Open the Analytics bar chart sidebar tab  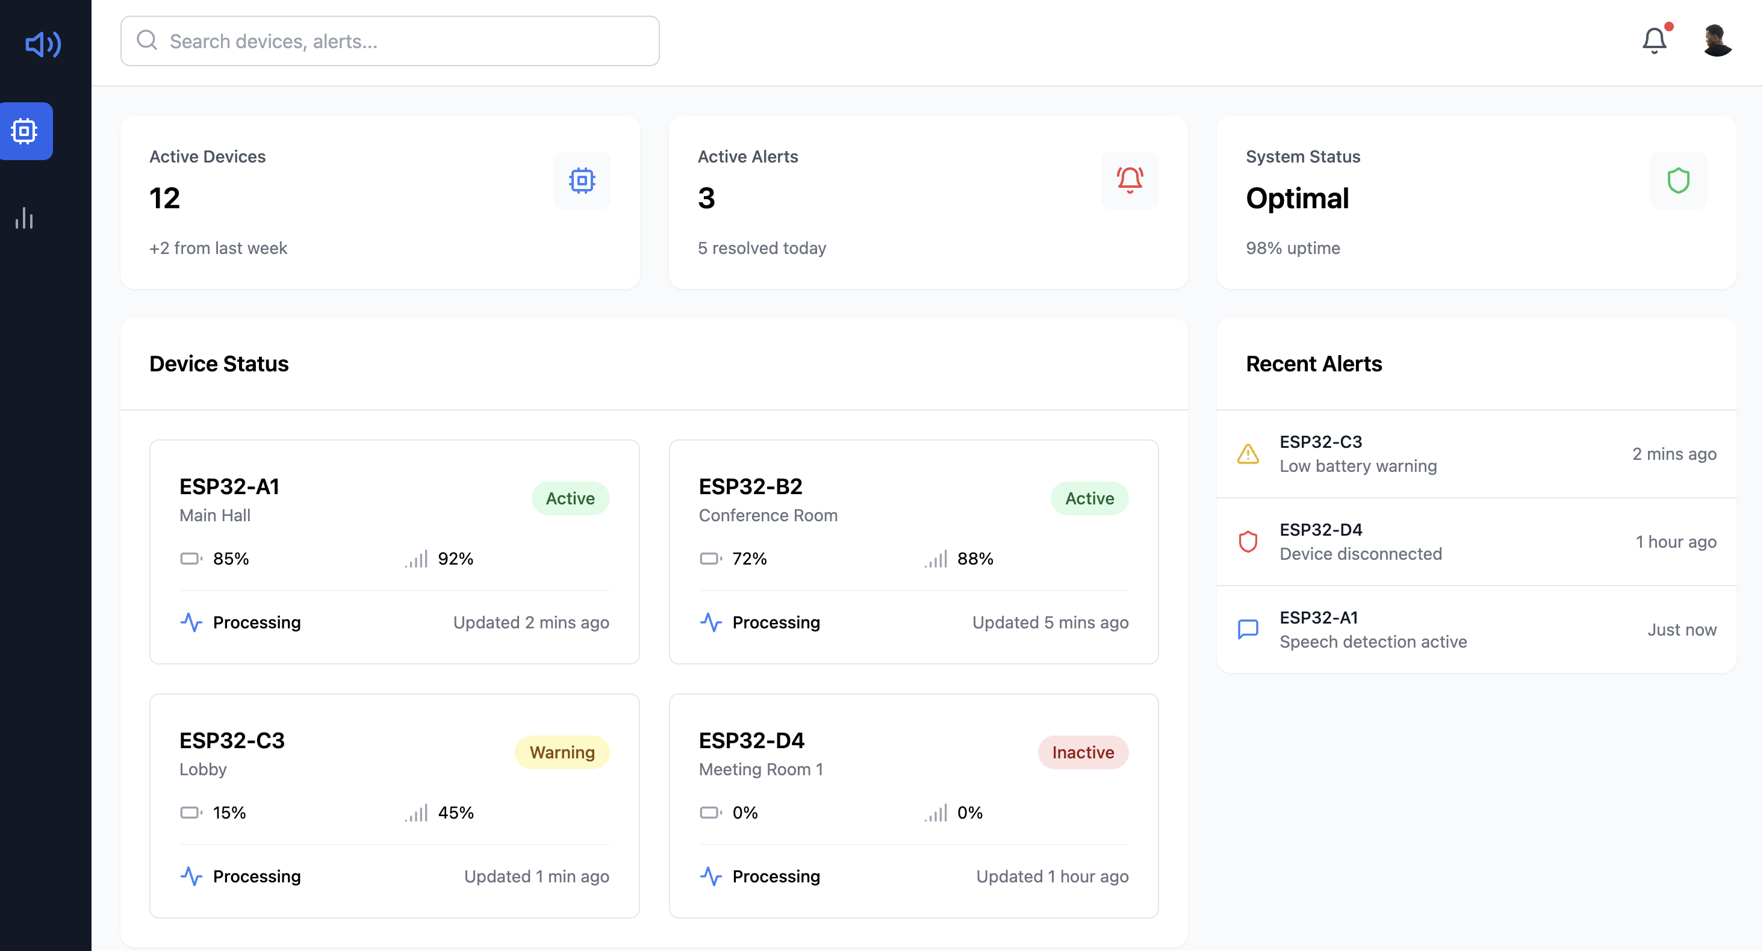click(x=25, y=218)
